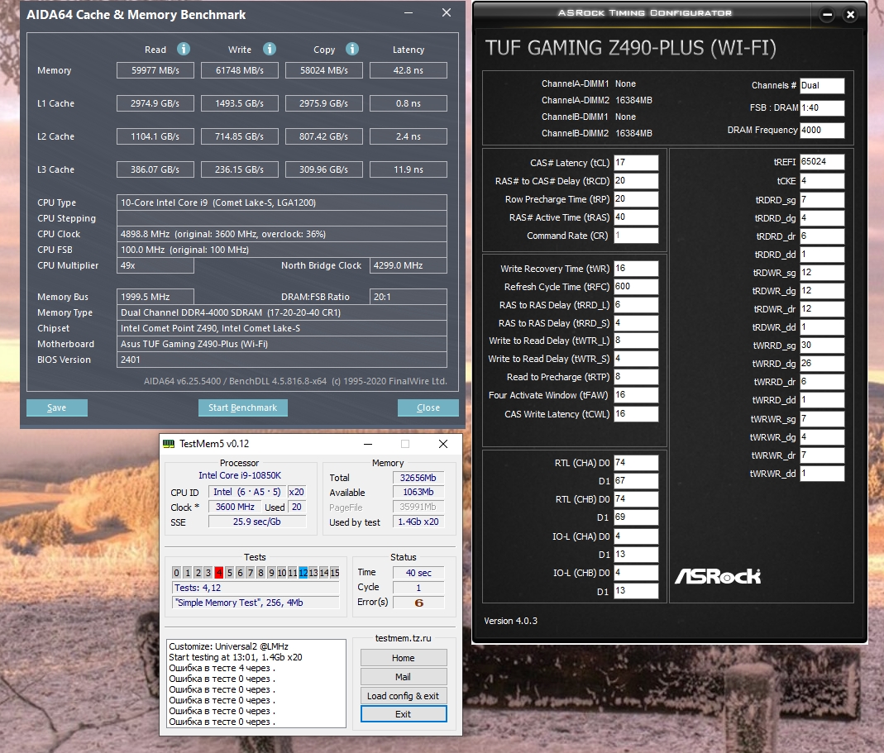
Task: Click RTL (CHA) D0 field showing 74
Action: pyautogui.click(x=636, y=463)
